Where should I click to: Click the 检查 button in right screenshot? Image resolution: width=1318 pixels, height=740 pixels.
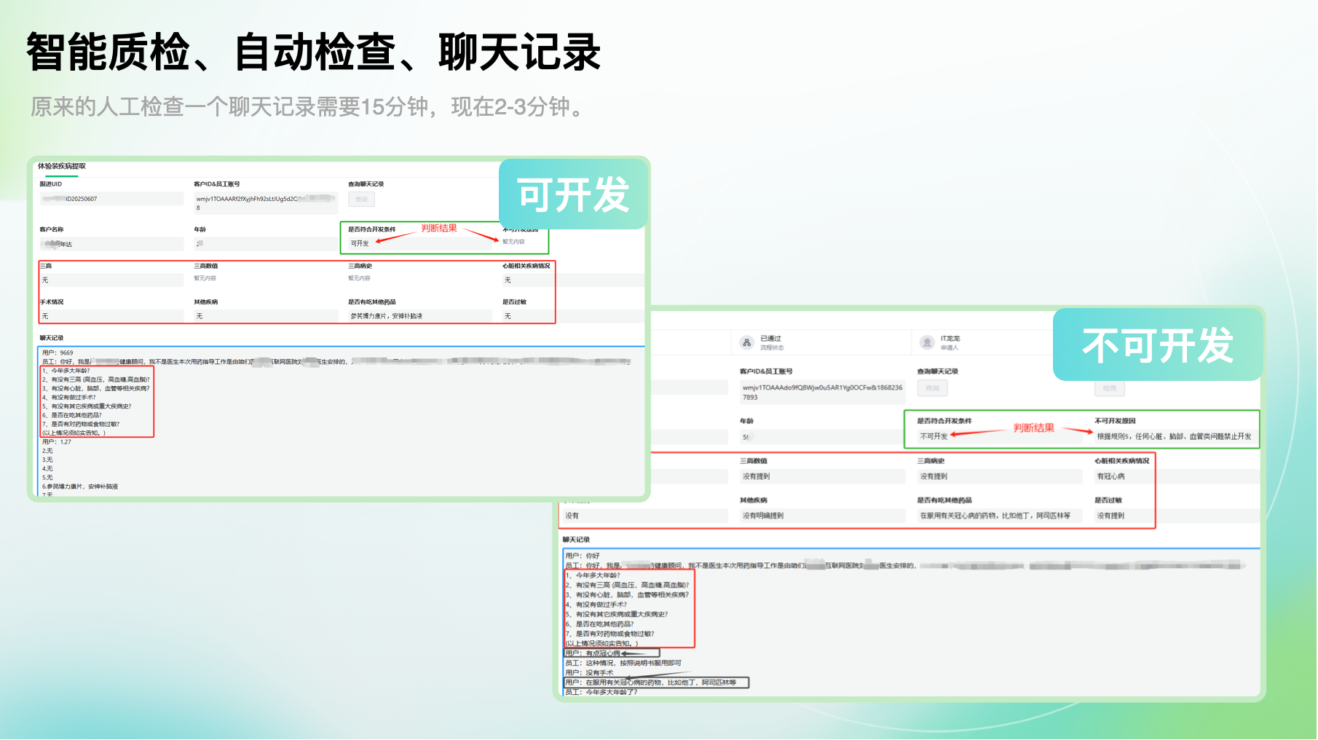click(x=1109, y=388)
